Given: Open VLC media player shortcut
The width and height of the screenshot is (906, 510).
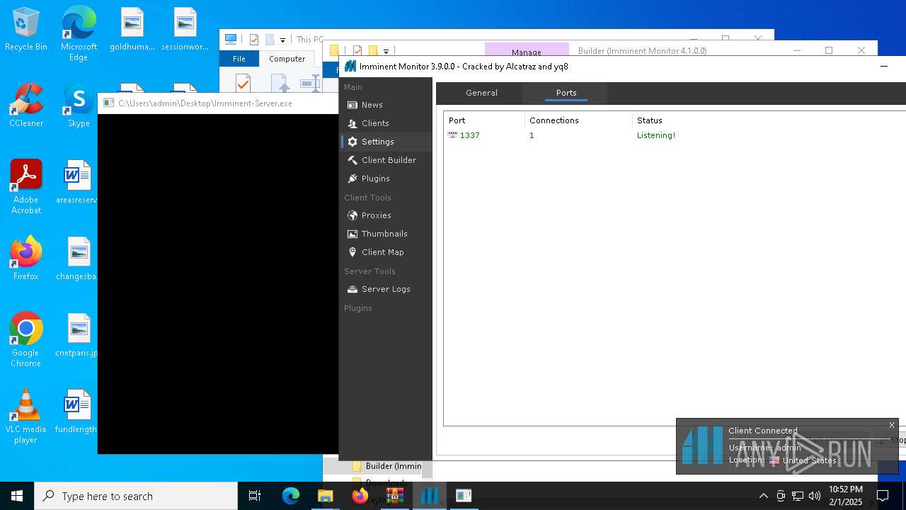Looking at the screenshot, I should pyautogui.click(x=26, y=416).
